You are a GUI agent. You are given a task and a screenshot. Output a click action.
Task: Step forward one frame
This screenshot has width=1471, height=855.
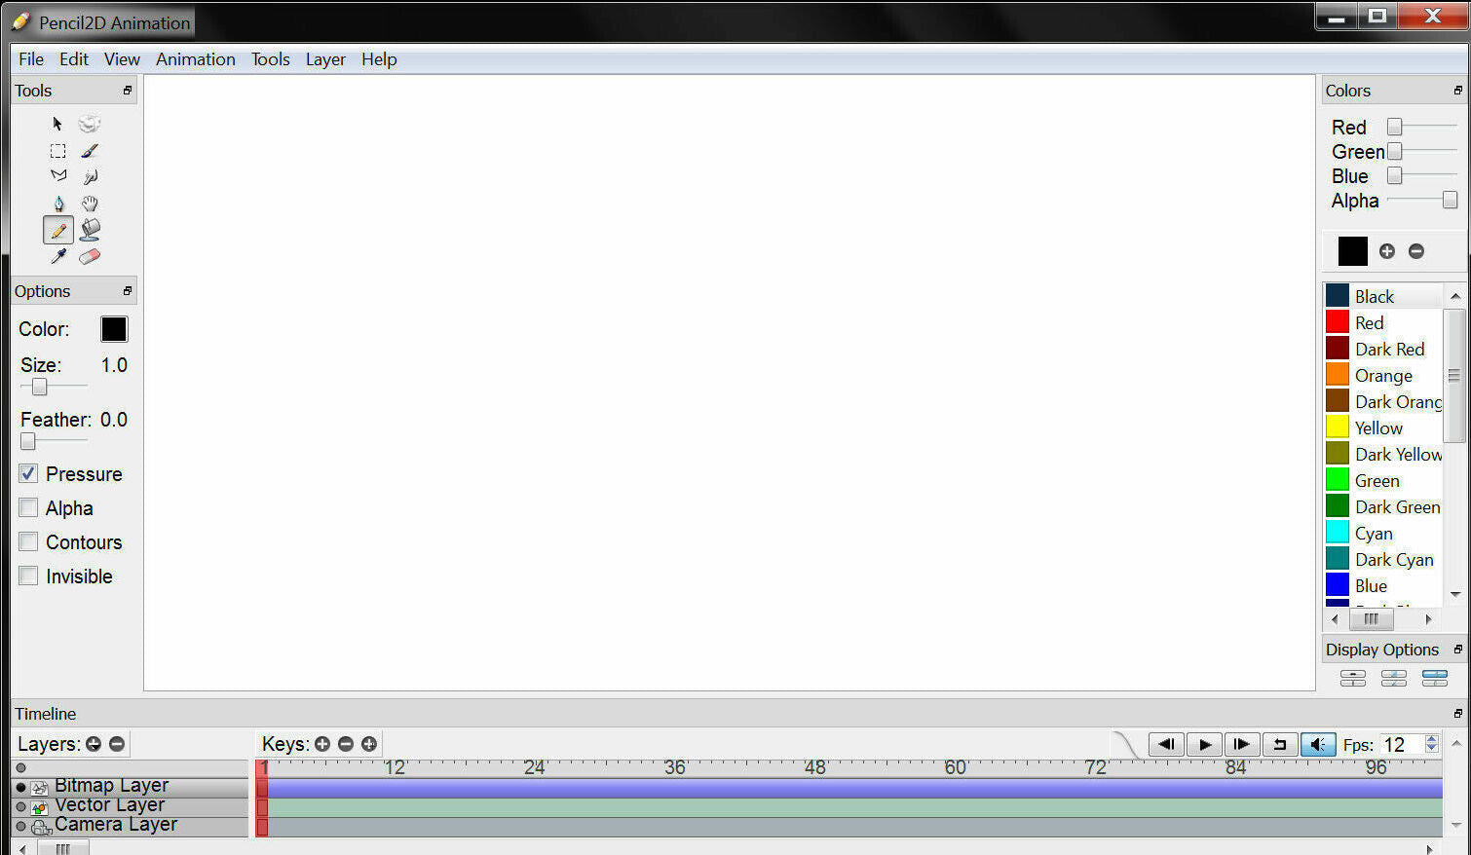click(1242, 745)
